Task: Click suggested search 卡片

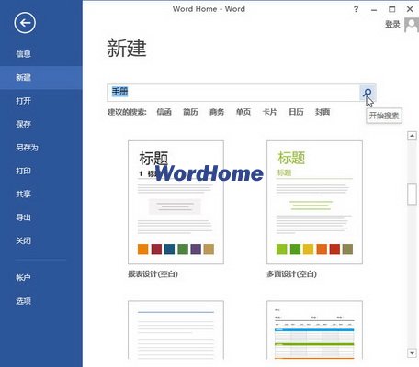Action: point(269,112)
